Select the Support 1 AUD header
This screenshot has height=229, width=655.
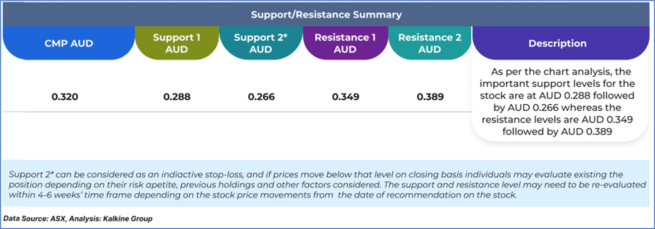tap(176, 43)
